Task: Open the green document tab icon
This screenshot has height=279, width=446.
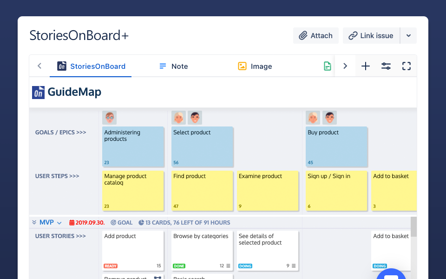Action: click(328, 66)
